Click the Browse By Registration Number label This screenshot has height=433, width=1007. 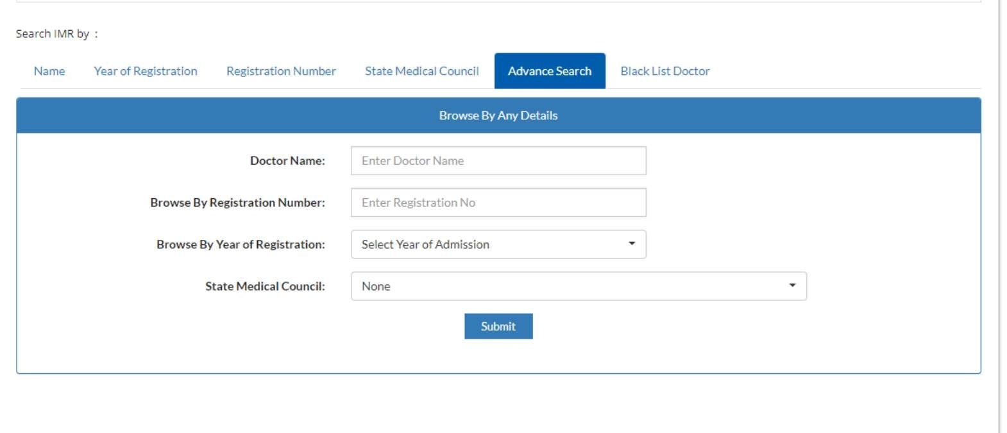tap(237, 203)
